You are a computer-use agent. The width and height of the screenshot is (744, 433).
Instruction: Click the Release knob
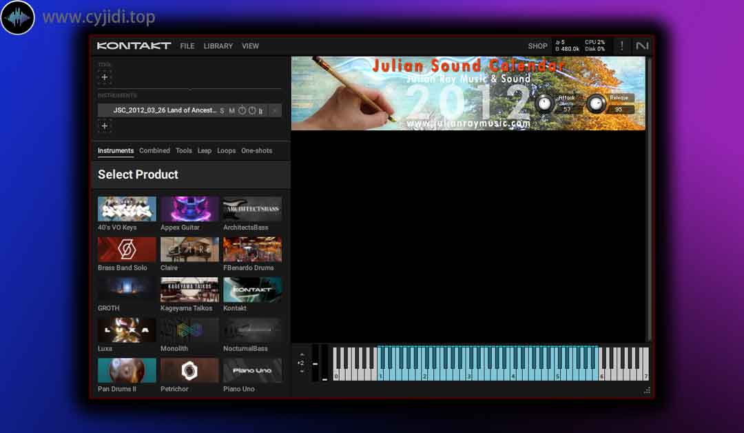[x=596, y=103]
